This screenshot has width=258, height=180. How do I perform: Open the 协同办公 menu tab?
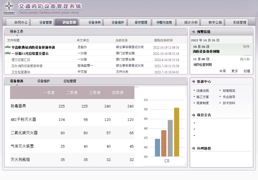pos(18,22)
